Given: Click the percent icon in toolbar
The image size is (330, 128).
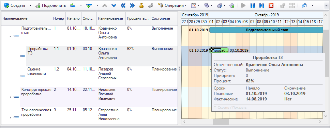Looking at the screenshot, I should (207, 6).
